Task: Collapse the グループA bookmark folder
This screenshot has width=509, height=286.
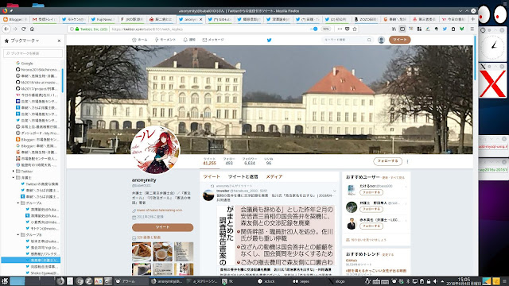Action: point(17,203)
